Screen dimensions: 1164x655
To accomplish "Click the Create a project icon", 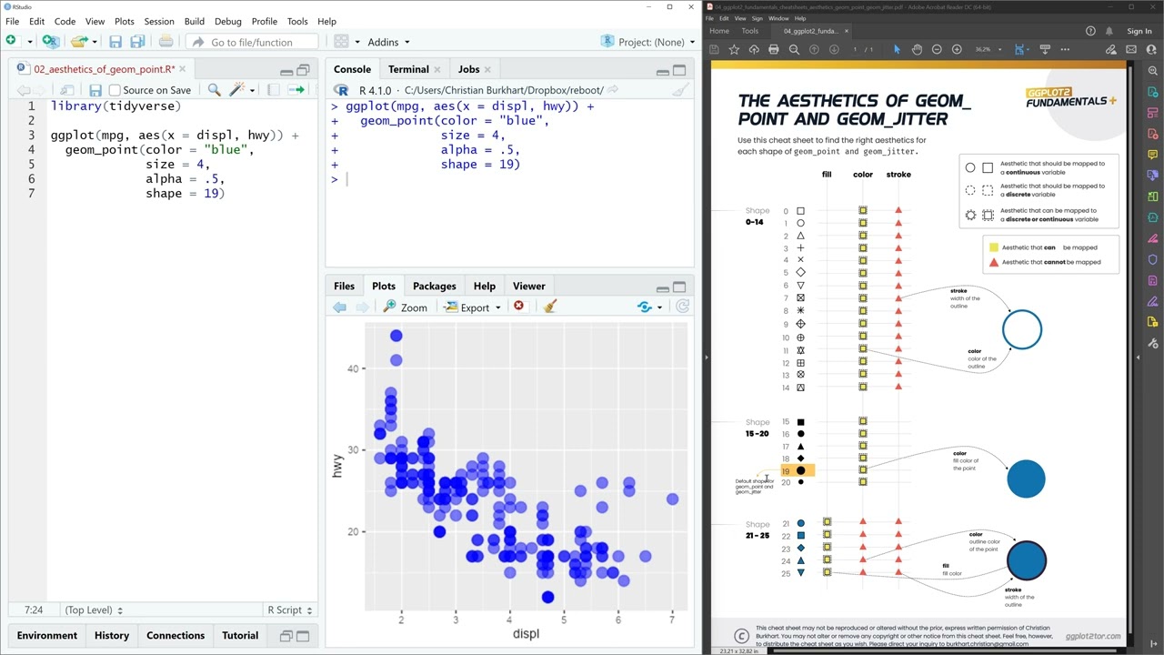I will point(51,41).
